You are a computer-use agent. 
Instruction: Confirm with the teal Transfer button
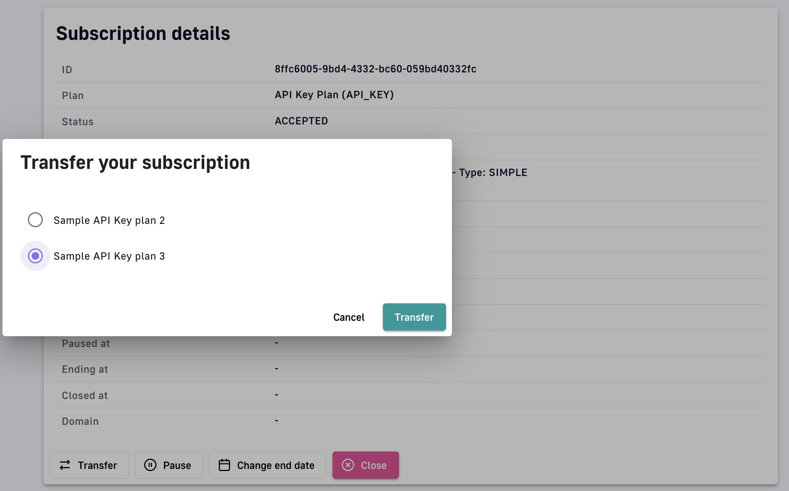(x=414, y=317)
